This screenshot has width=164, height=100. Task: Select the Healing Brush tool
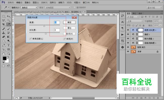(x=4, y=29)
